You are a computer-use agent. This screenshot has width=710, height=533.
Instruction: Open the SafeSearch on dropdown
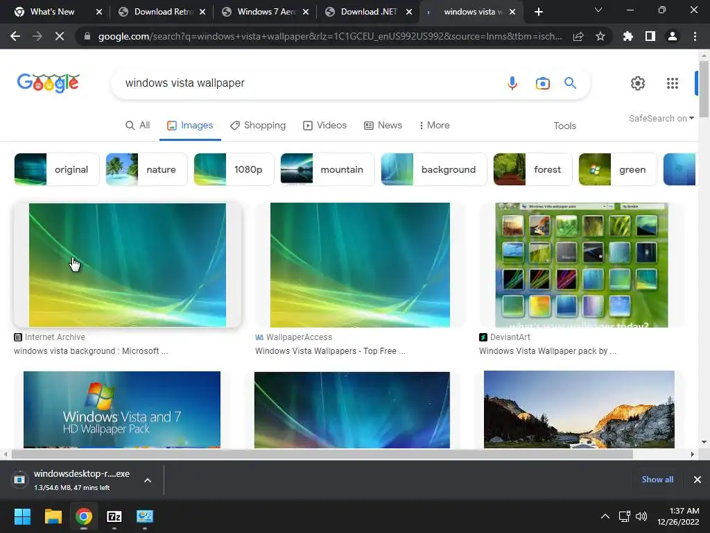[x=661, y=118]
